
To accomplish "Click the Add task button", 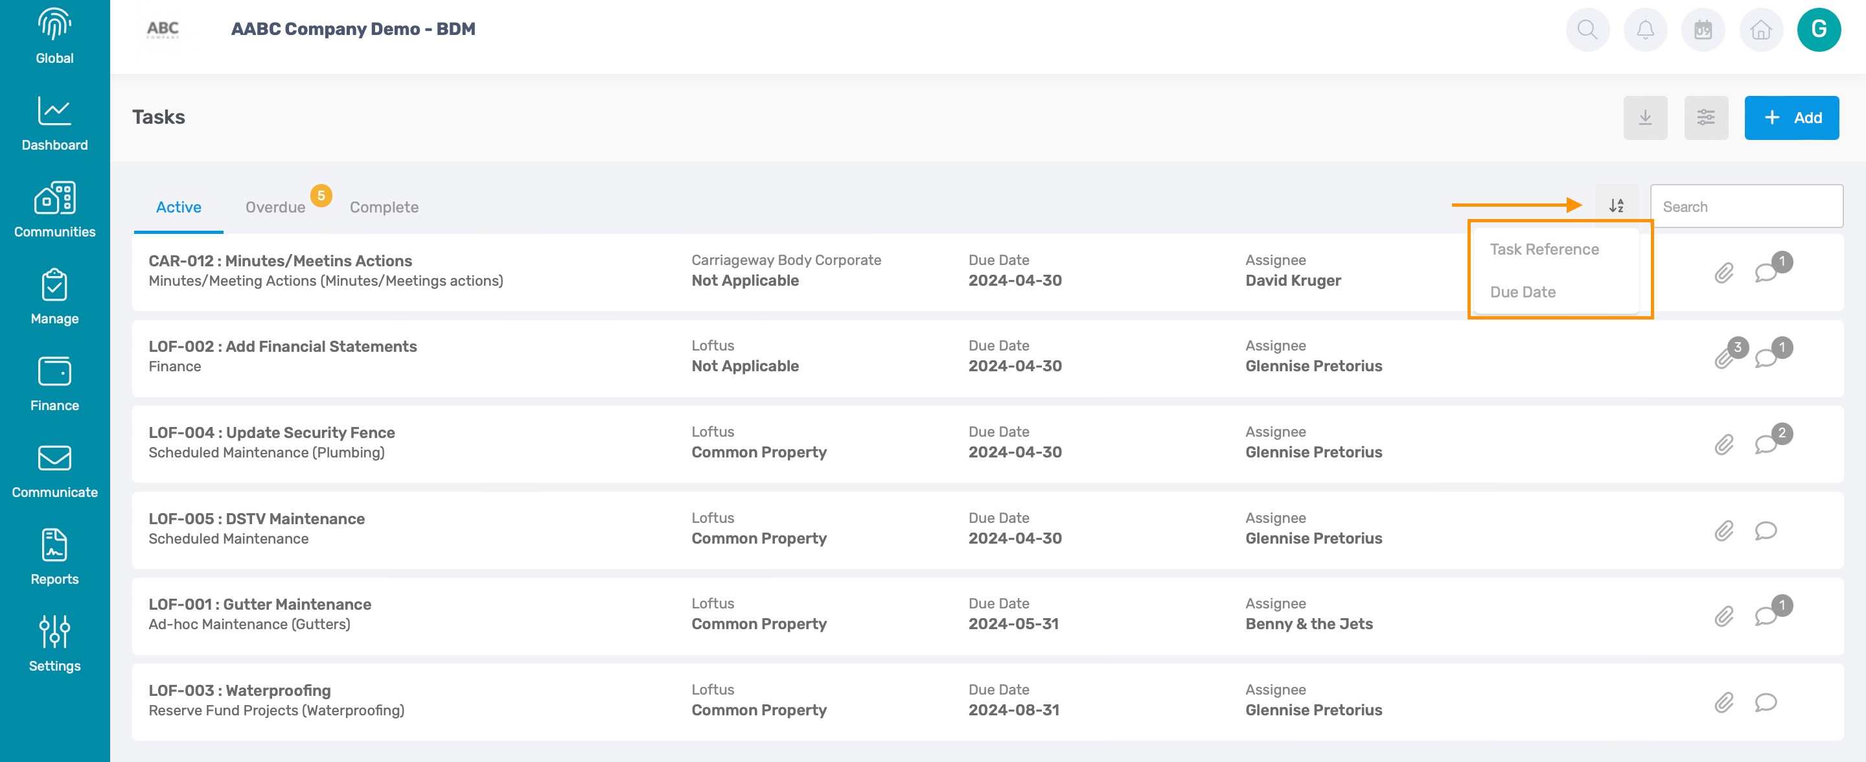I will coord(1791,117).
